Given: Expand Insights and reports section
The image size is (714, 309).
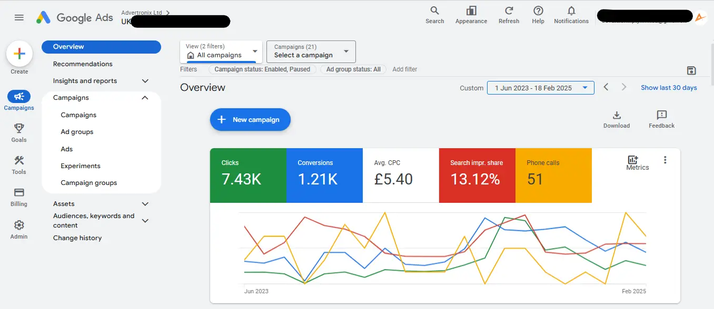Looking at the screenshot, I should [145, 81].
